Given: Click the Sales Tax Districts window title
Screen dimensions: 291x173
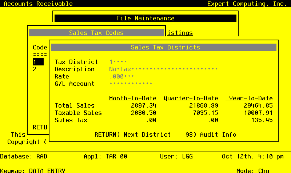Looking at the screenshot, I should point(163,47).
